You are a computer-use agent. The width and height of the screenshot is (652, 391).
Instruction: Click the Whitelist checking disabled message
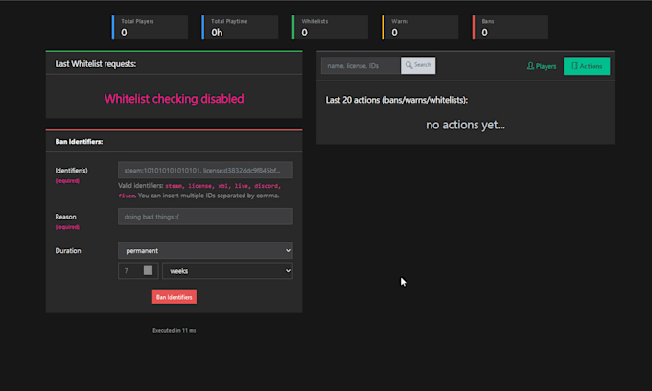pos(174,99)
